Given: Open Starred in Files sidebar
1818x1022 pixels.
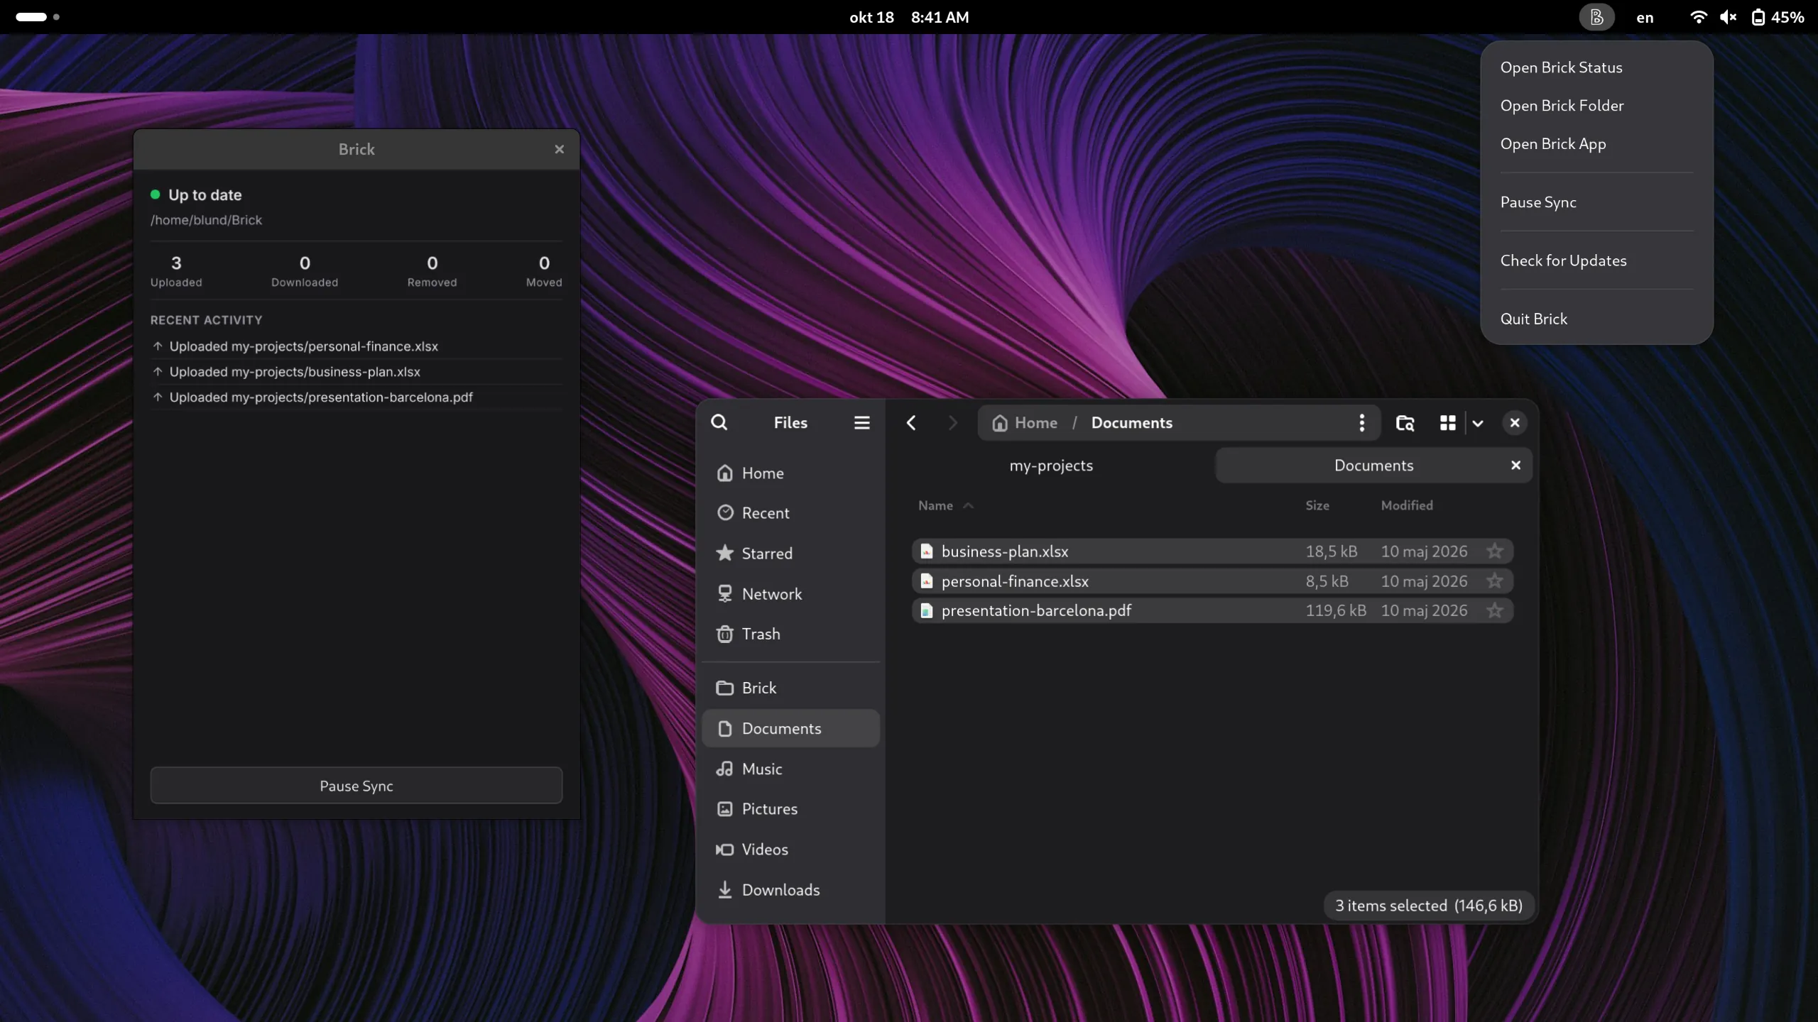Looking at the screenshot, I should click(x=790, y=554).
